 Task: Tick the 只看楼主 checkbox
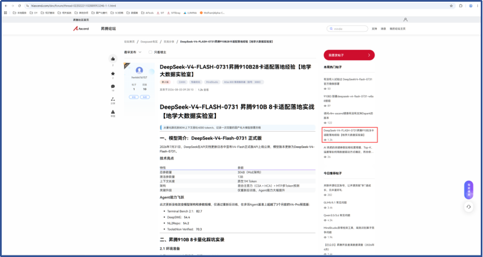[x=150, y=53]
